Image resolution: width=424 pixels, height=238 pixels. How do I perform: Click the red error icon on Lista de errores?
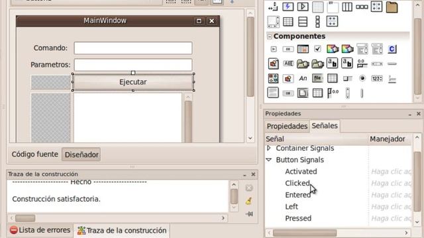click(13, 230)
